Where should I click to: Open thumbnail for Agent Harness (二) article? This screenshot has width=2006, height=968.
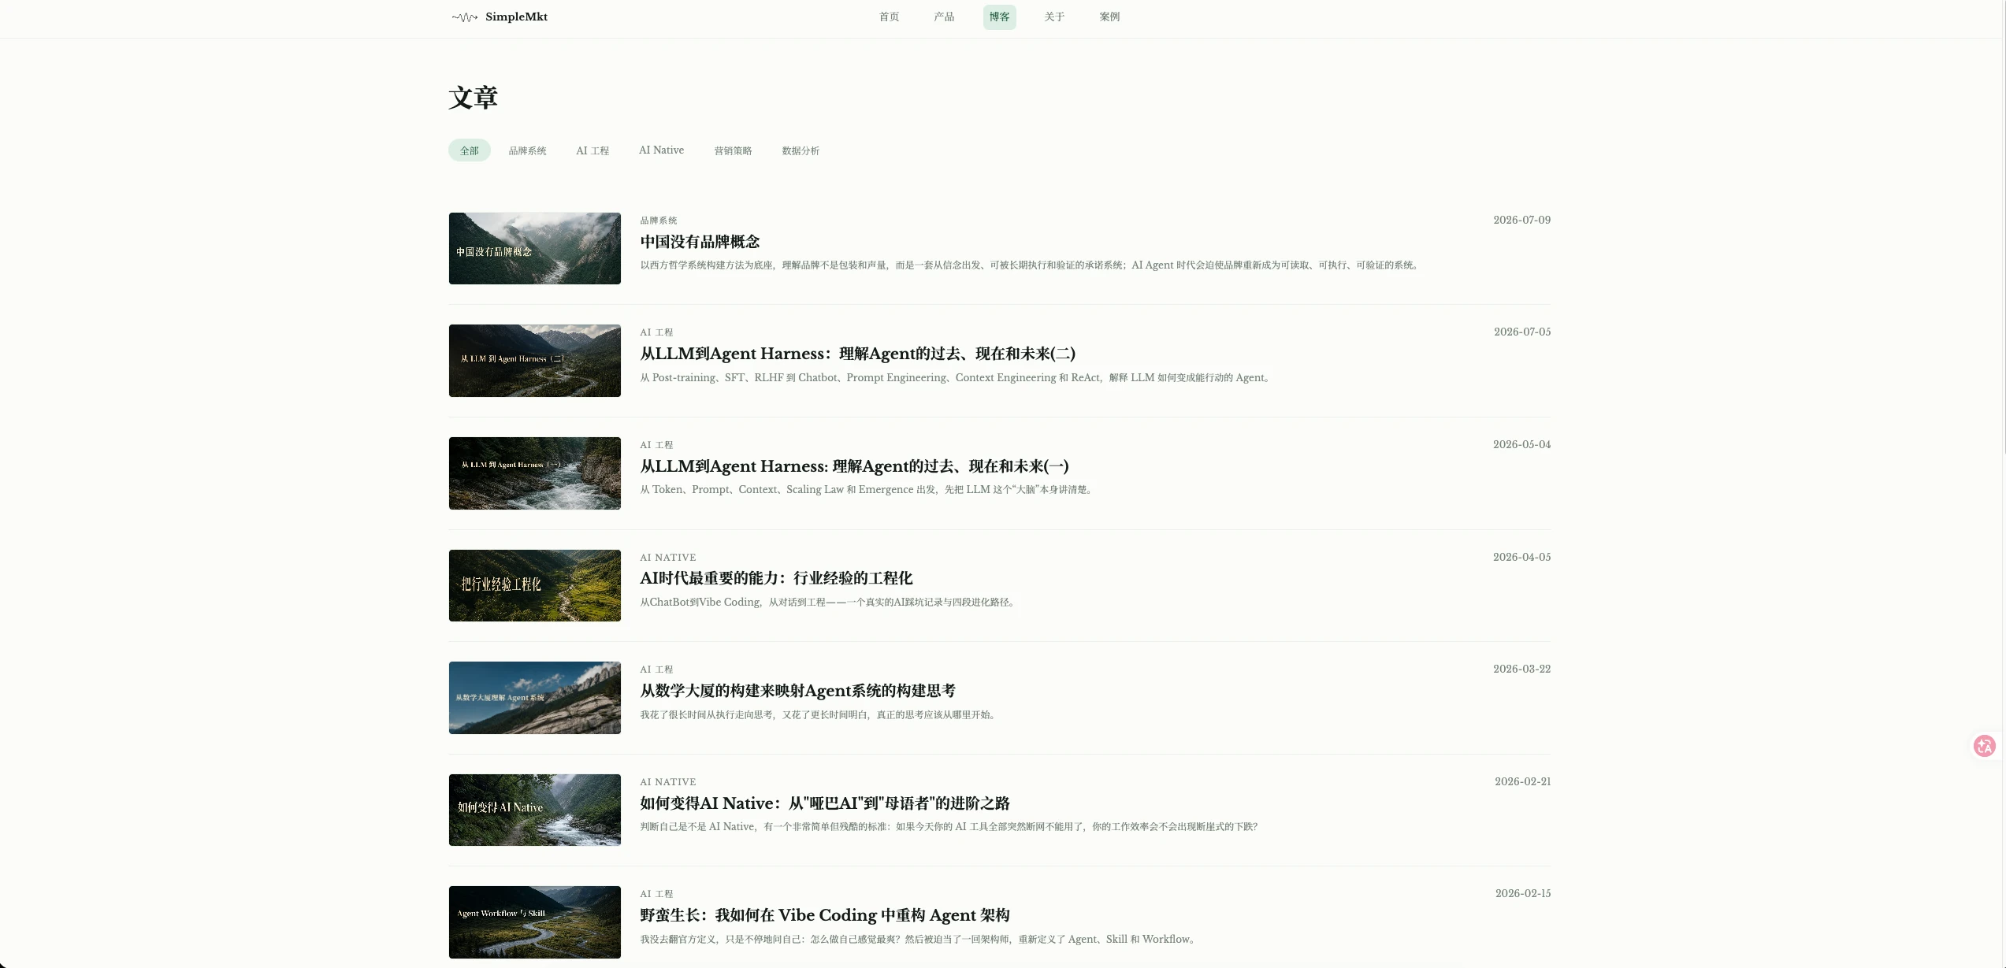point(535,361)
